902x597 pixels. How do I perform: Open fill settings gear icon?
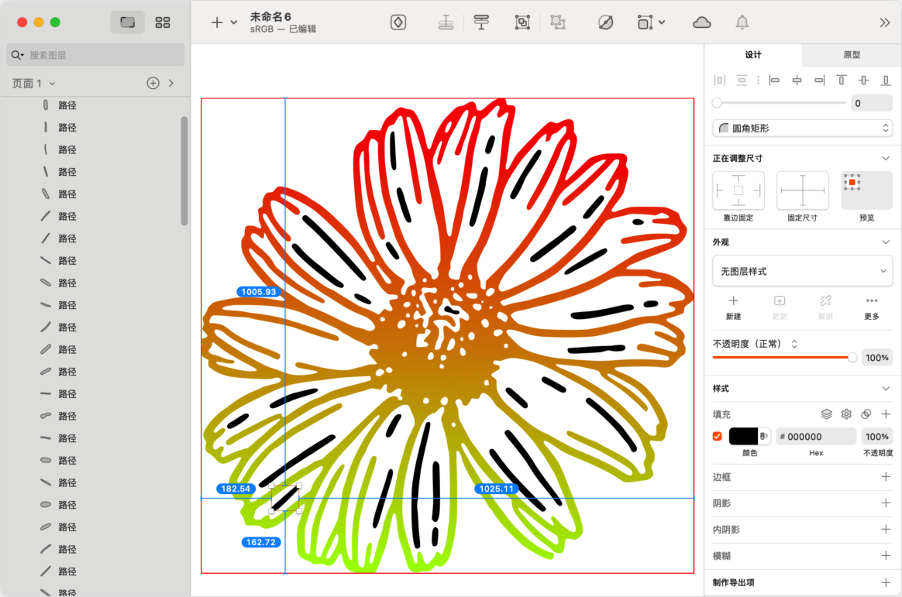coord(845,413)
